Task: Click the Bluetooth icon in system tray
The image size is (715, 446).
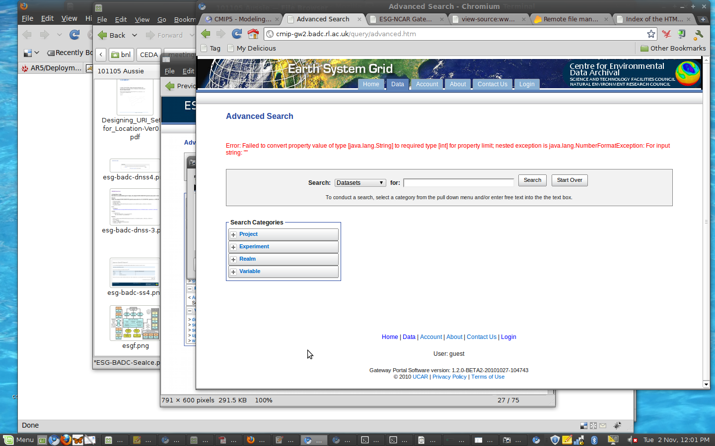Action: tap(594, 440)
